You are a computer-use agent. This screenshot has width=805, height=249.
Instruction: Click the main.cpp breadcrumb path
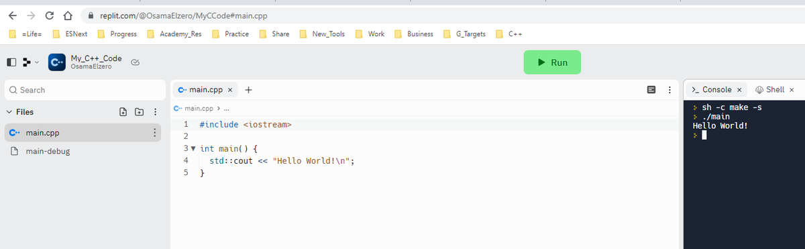click(x=198, y=108)
